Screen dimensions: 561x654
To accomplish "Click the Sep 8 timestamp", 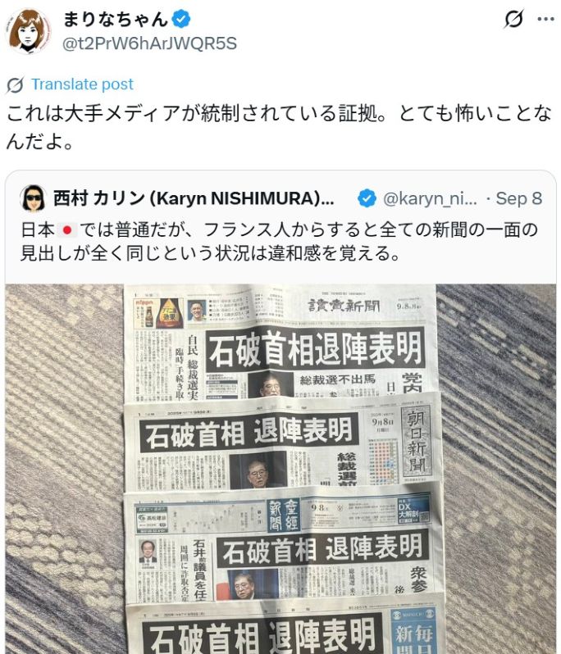I will click(519, 198).
